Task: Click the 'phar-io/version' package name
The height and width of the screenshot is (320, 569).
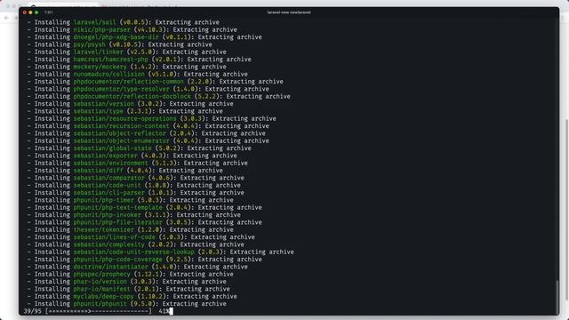Action: tap(100, 282)
